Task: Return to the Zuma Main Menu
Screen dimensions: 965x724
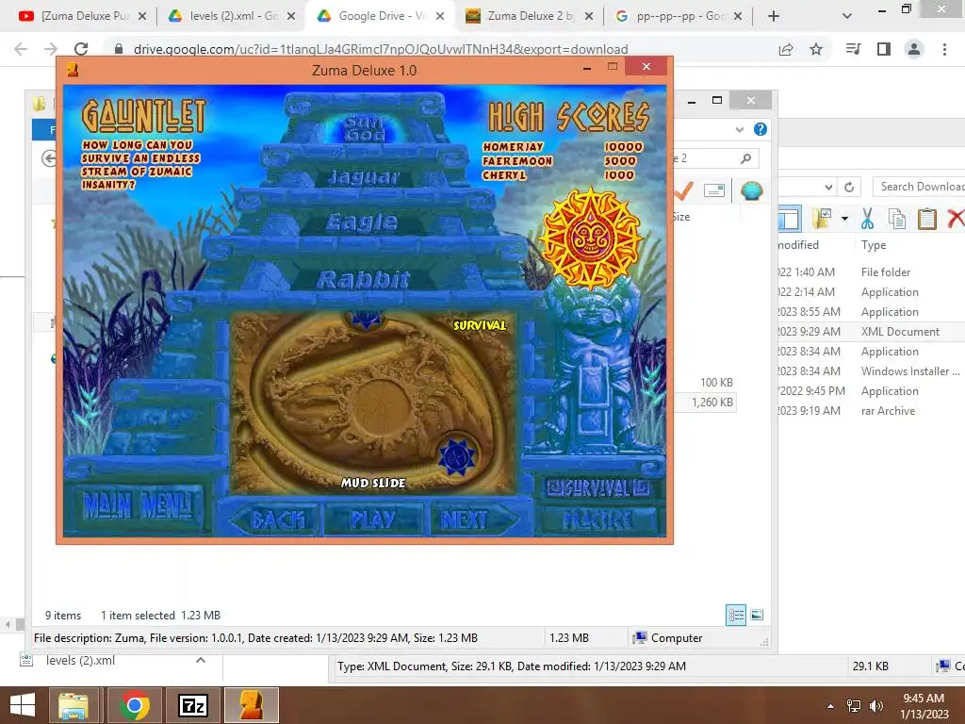Action: [138, 506]
